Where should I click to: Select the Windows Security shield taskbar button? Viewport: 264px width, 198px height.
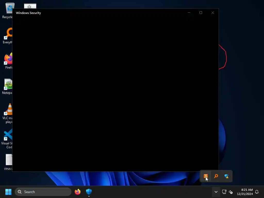coord(89,192)
